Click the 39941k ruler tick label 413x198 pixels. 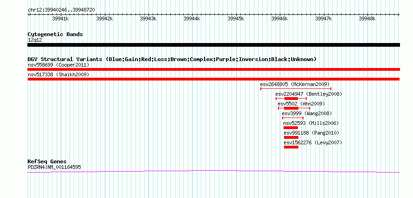(x=61, y=19)
